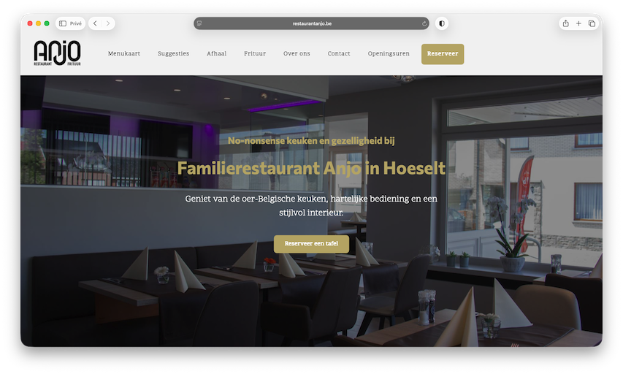This screenshot has width=623, height=374.
Task: Go to the Afhaal page
Action: pyautogui.click(x=216, y=53)
